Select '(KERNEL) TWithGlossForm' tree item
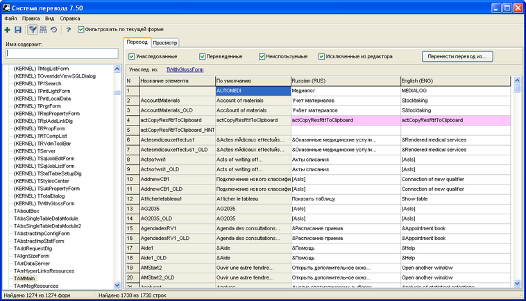Screen dimensions: 526x301 44,204
